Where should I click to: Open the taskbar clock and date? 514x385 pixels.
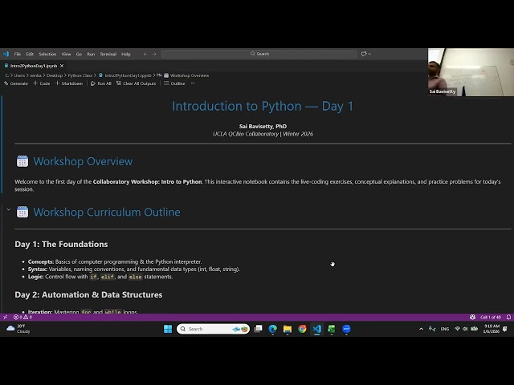click(491, 329)
